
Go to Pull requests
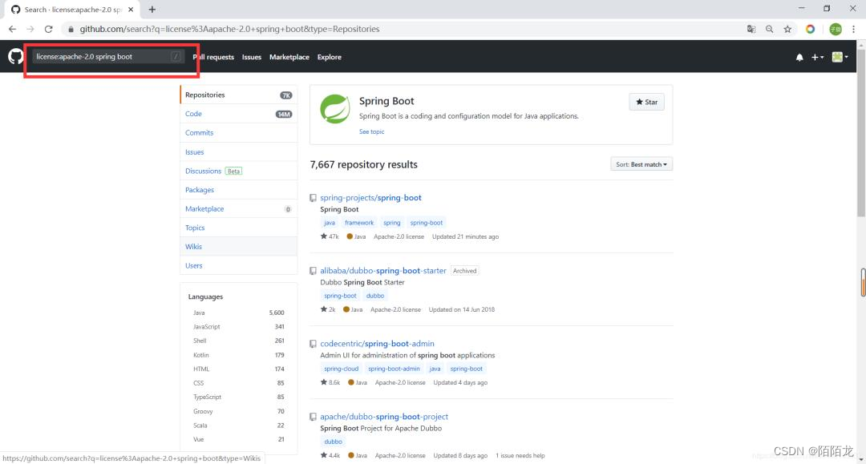pyautogui.click(x=213, y=57)
